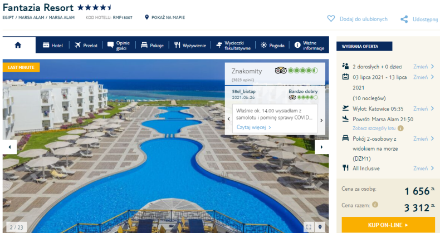Click reviewer name 58el_bietap

tap(243, 92)
